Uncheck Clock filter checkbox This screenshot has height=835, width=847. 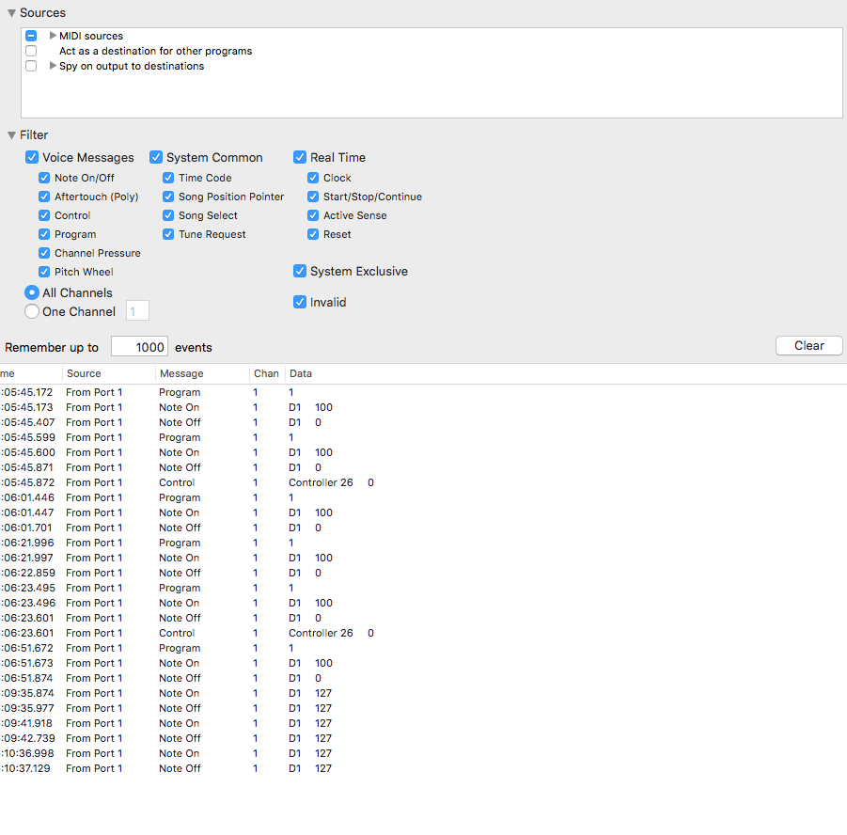(313, 178)
